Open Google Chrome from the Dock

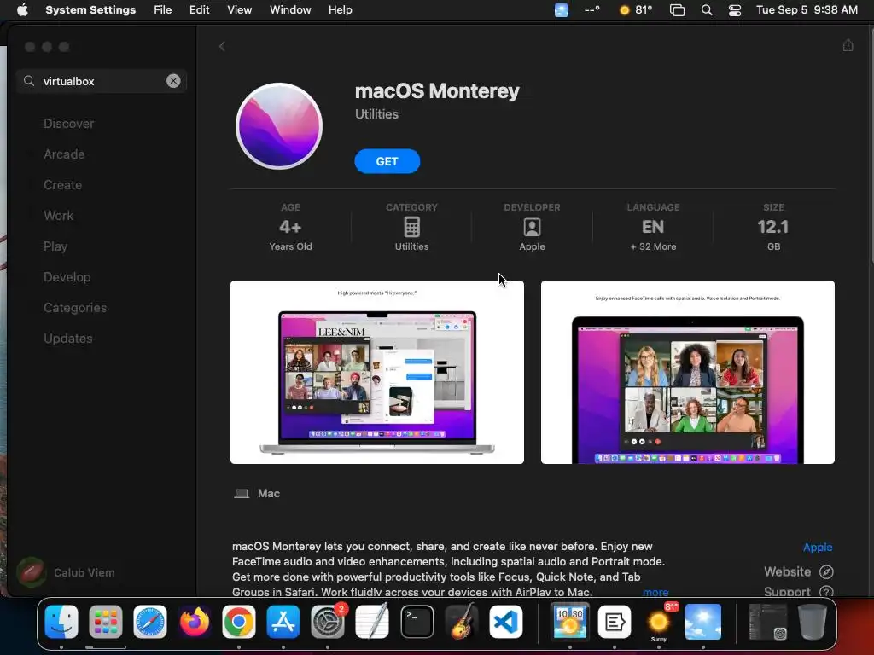pos(239,622)
